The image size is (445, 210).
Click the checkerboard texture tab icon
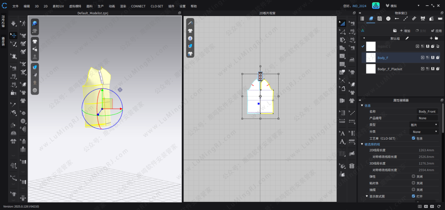click(379, 19)
